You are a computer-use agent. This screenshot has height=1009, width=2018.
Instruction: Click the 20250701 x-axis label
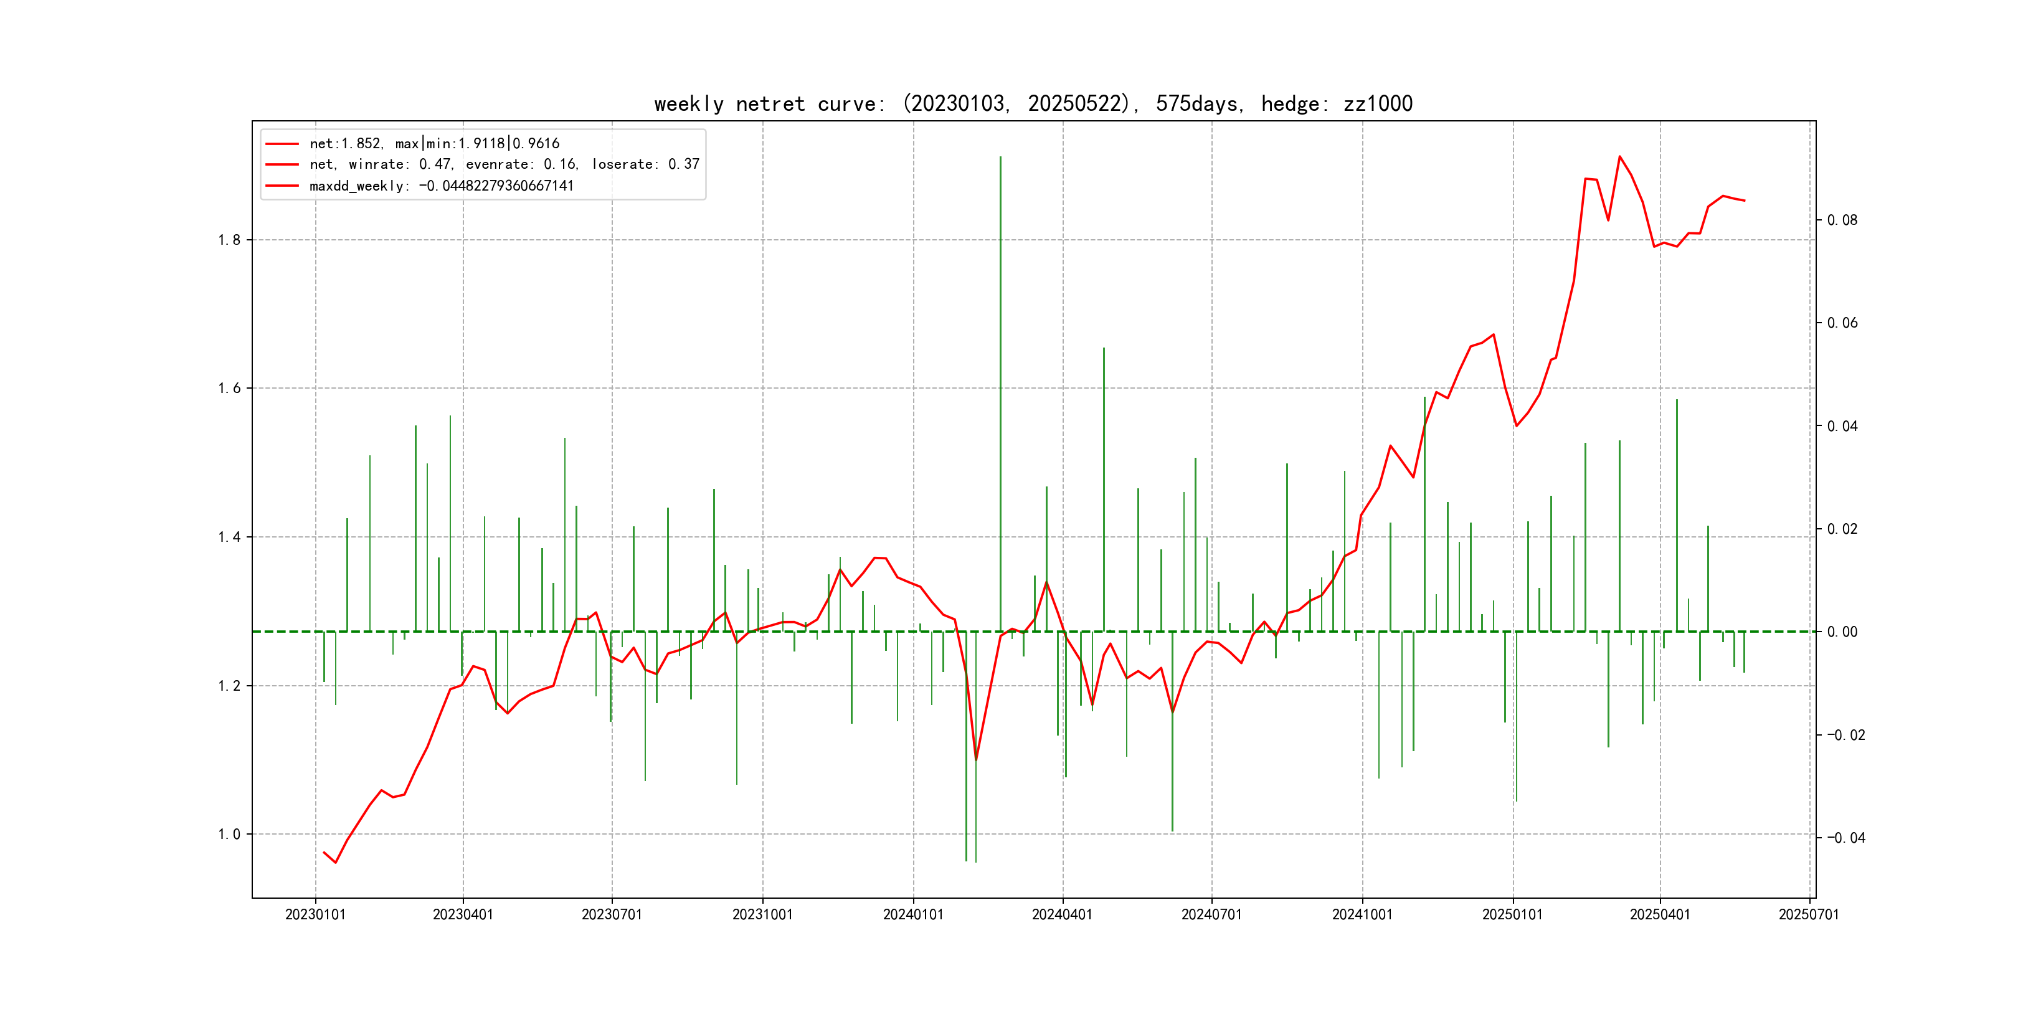coord(1808,914)
